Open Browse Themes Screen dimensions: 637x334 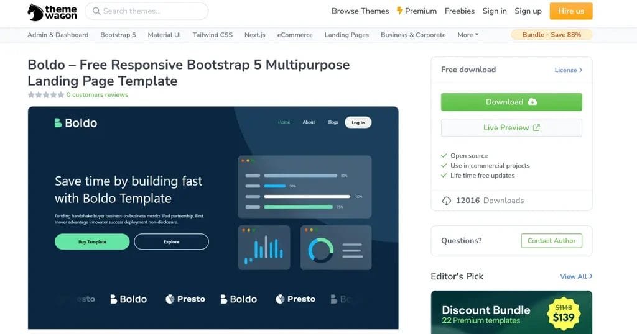pos(360,11)
